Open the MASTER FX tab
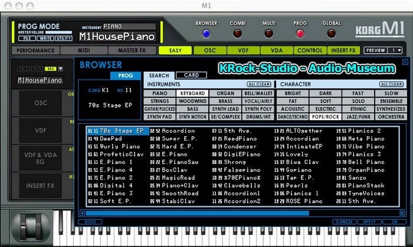The height and width of the screenshot is (247, 413). coord(132,50)
